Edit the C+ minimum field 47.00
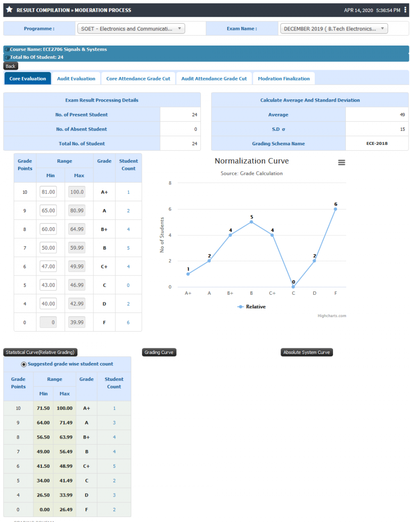The height and width of the screenshot is (522, 410). point(48,266)
